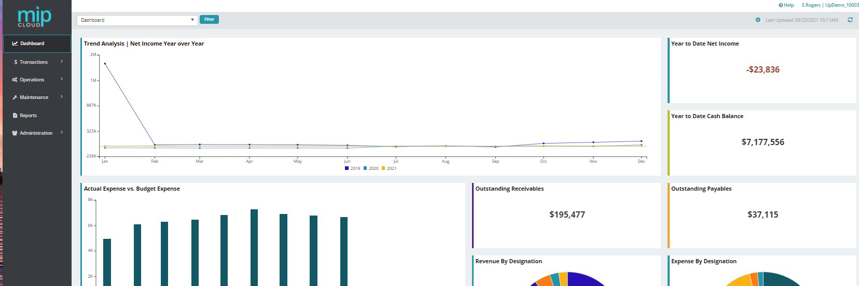This screenshot has width=859, height=286.
Task: Click the cash balance value $7,177,556
Action: 763,142
